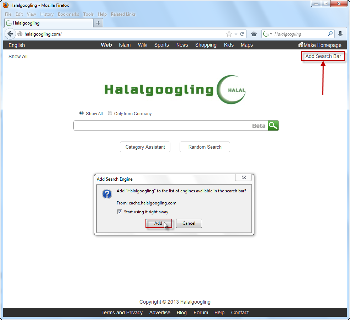350x320 pixels.
Task: Open the File menu
Action: [x=8, y=14]
